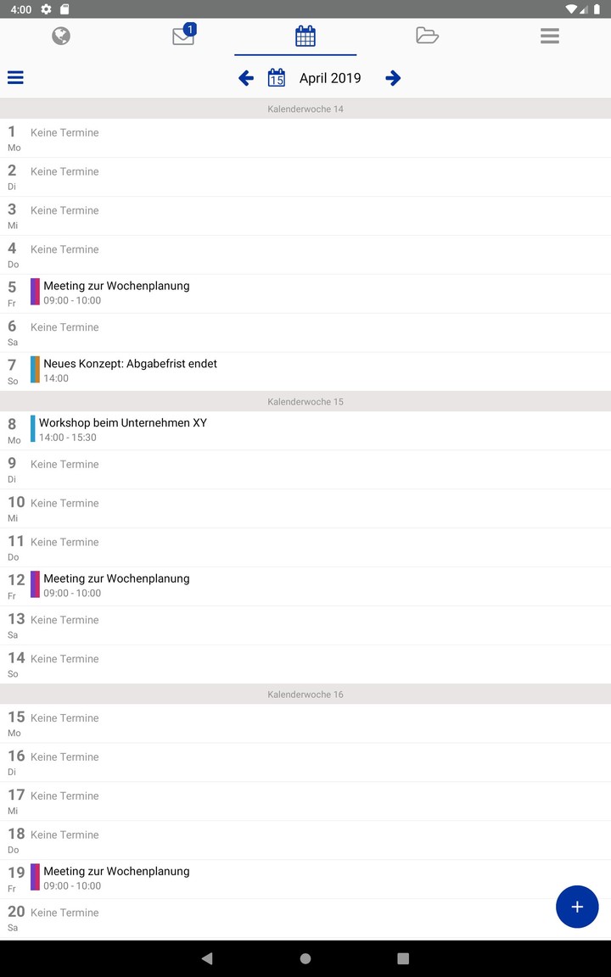This screenshot has height=977, width=611.
Task: Open the mail inbox tab
Action: pos(183,36)
